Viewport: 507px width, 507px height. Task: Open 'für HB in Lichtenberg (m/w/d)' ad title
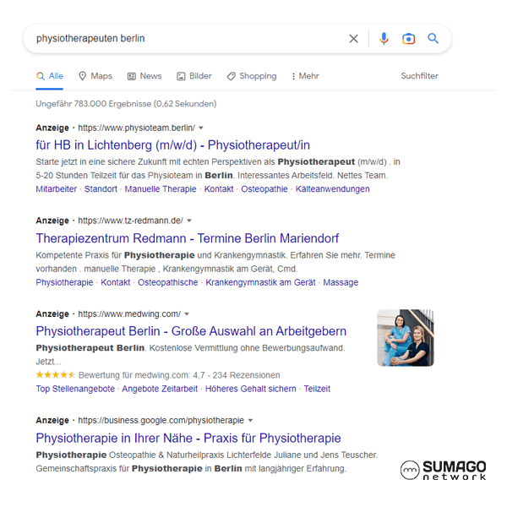[172, 144]
